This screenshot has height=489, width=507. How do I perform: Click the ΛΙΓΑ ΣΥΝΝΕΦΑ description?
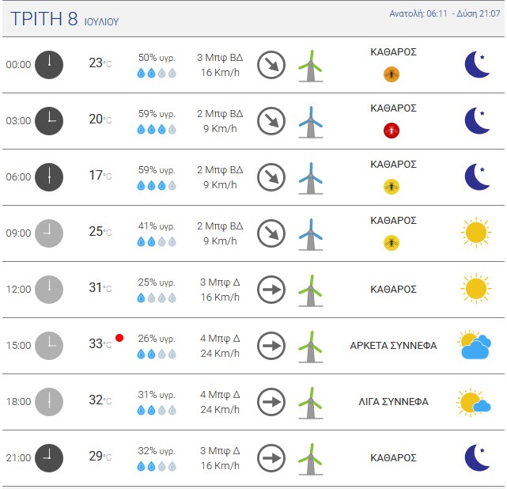tap(393, 402)
